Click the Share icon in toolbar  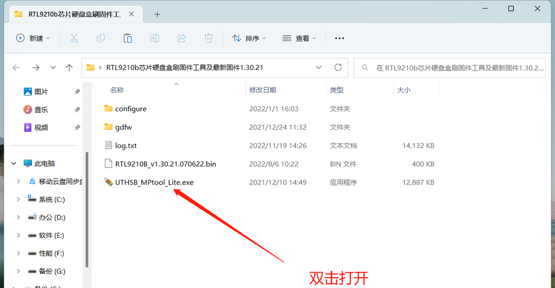(181, 38)
